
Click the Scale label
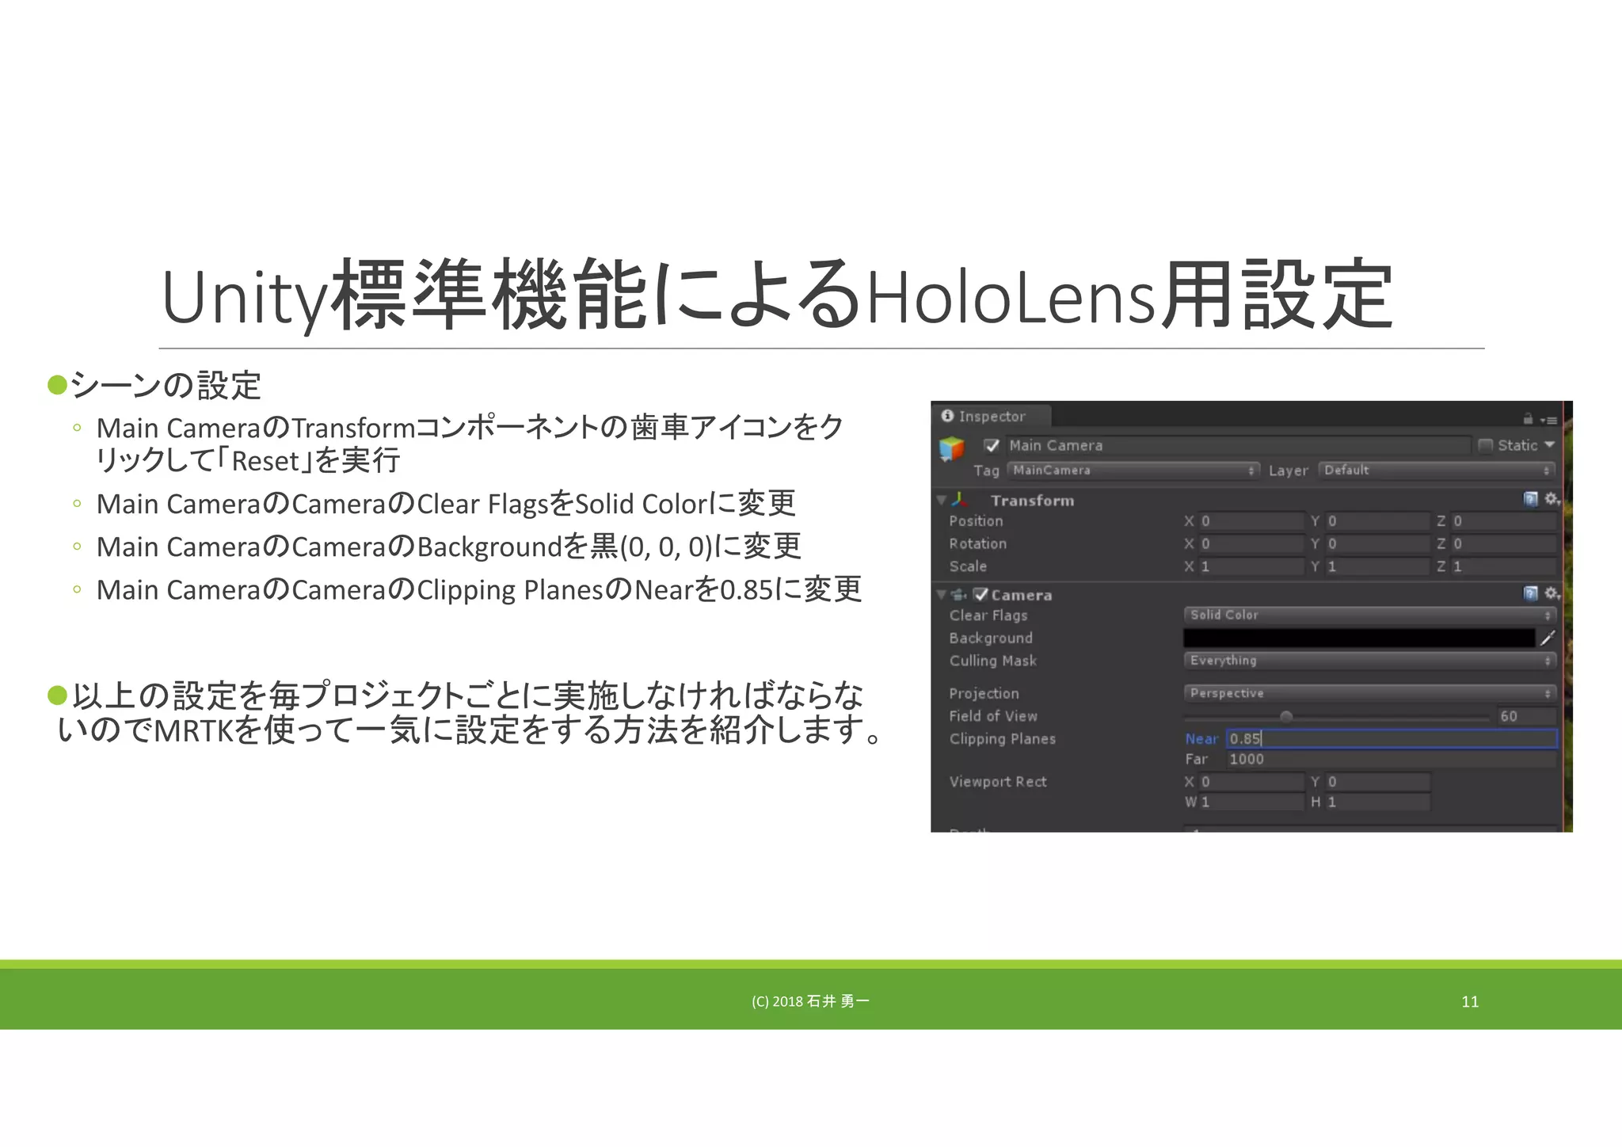coord(968,566)
